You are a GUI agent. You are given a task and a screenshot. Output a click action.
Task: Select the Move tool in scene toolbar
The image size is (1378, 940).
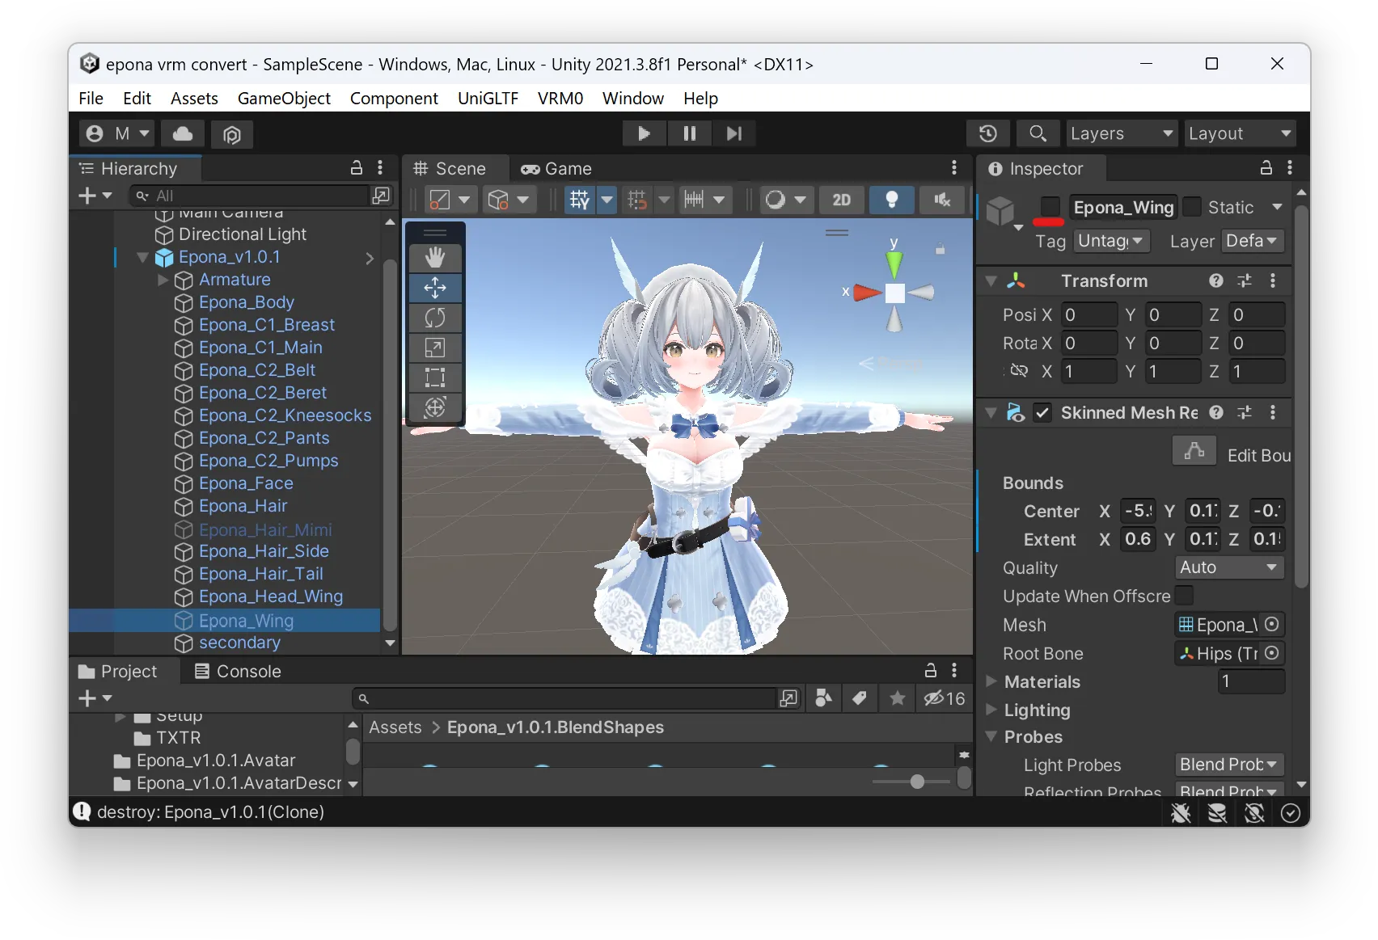[435, 288]
